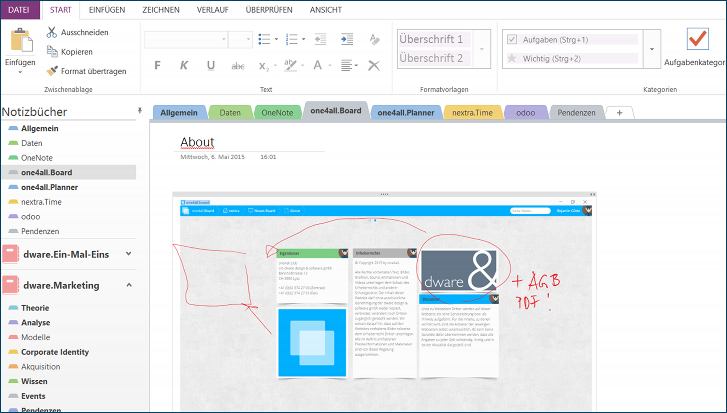Screen dimensions: 727x413
Task: Open the odoo section tab
Action: 526,113
